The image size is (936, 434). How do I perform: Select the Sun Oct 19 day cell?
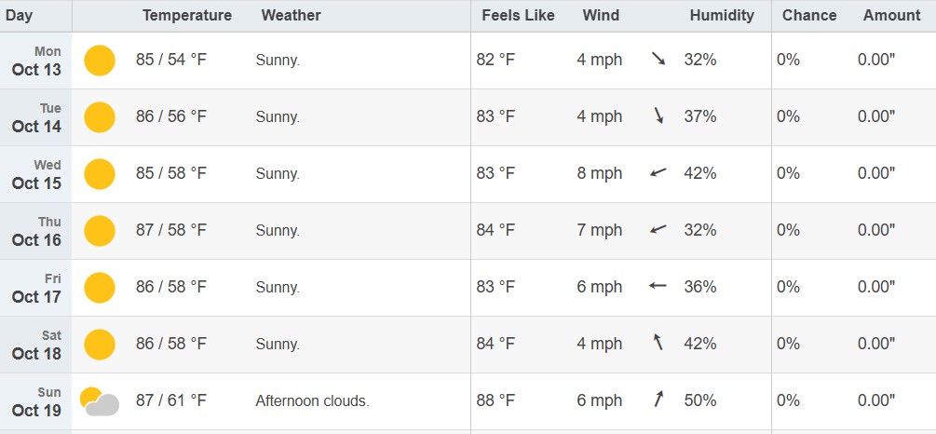[x=37, y=401]
